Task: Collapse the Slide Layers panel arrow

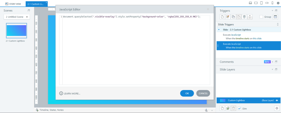Action: point(273,69)
